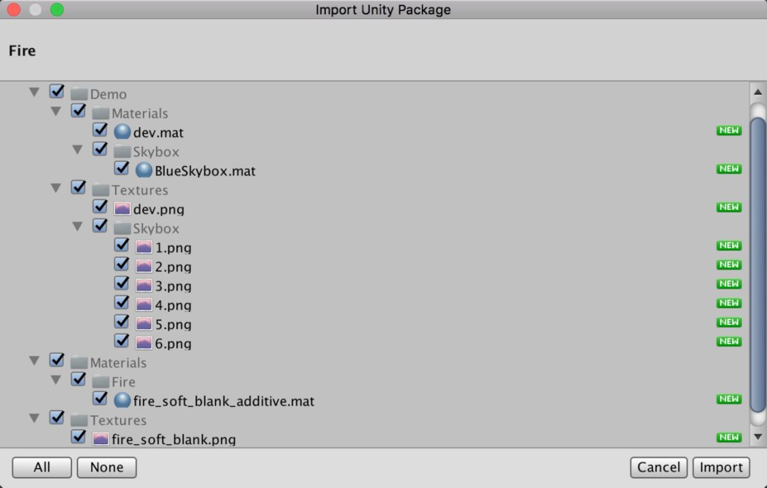Click the Fire folder icon
Screen dimensions: 767x488
pos(100,382)
